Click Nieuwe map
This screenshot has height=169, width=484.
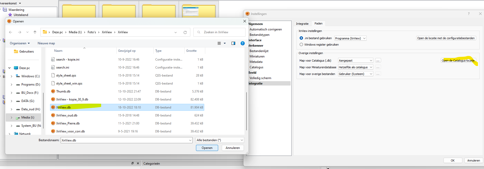(46, 43)
